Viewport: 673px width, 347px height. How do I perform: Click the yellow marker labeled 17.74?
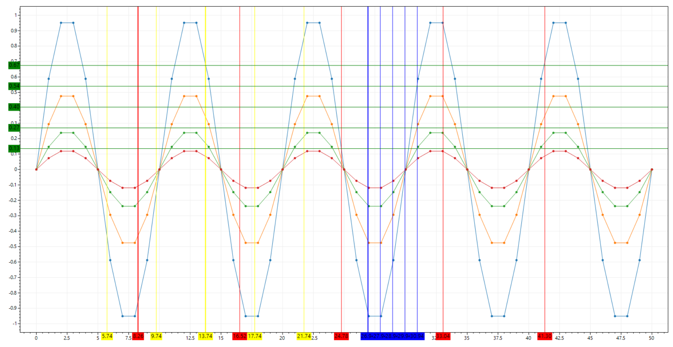[x=255, y=335]
